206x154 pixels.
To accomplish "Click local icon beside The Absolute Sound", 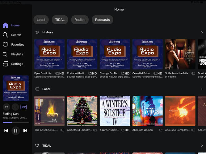I will [x=62, y=130].
